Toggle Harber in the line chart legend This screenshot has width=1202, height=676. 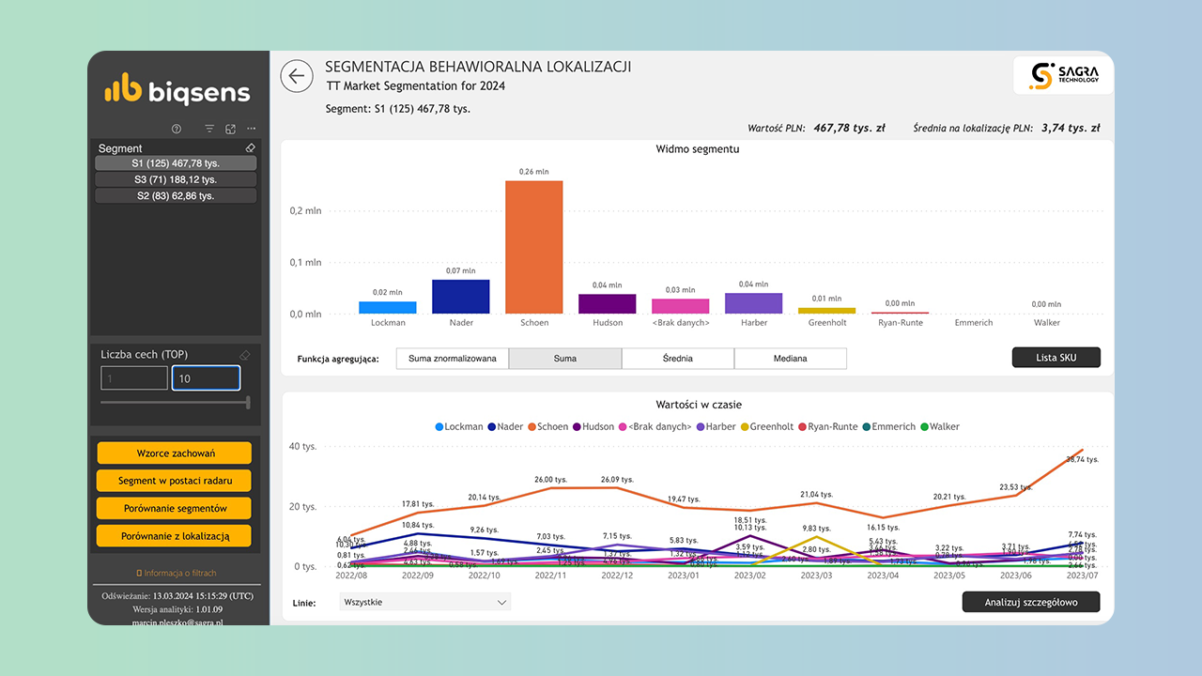pos(716,426)
